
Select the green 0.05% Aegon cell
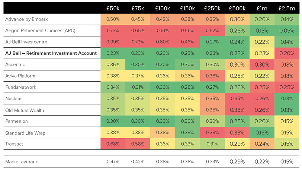(x=287, y=30)
